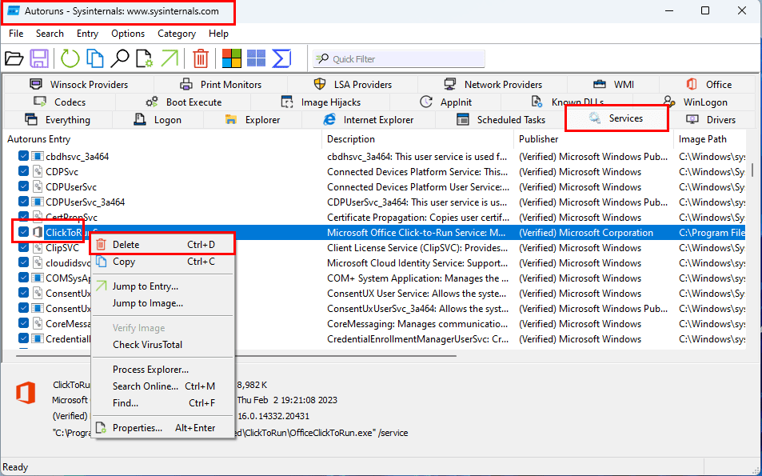
Task: Open the Office tab
Action: (708, 85)
